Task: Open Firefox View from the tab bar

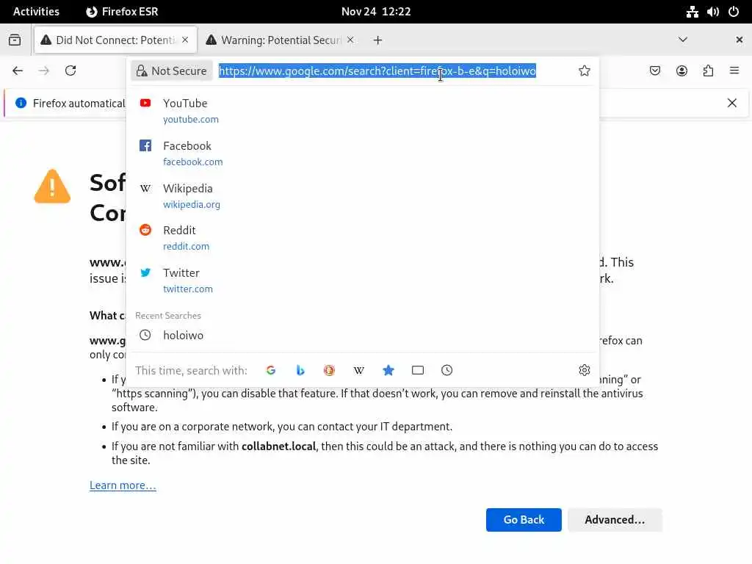Action: [x=15, y=40]
